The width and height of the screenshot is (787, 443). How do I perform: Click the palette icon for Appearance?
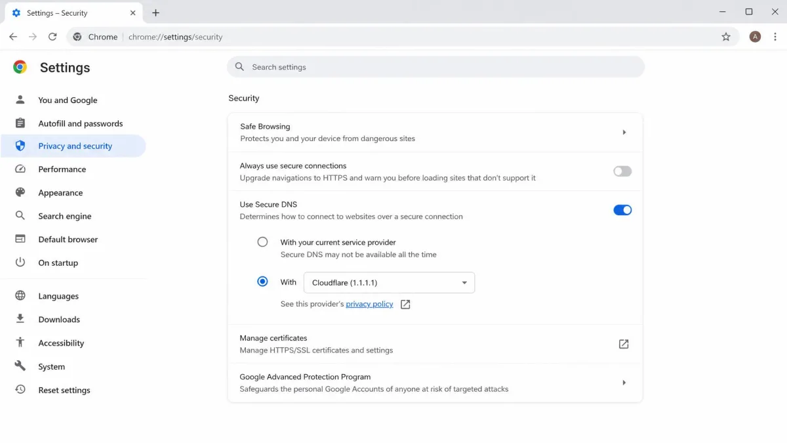tap(20, 192)
